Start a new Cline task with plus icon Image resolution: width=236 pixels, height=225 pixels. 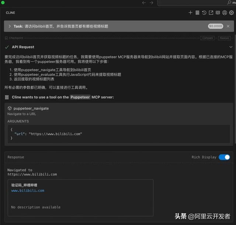190,13
